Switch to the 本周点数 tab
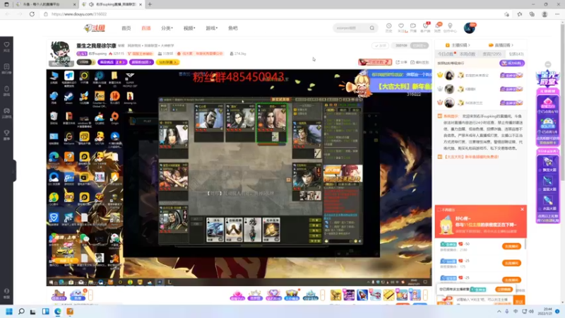Viewport: 565px width, 318px height. 468,54
